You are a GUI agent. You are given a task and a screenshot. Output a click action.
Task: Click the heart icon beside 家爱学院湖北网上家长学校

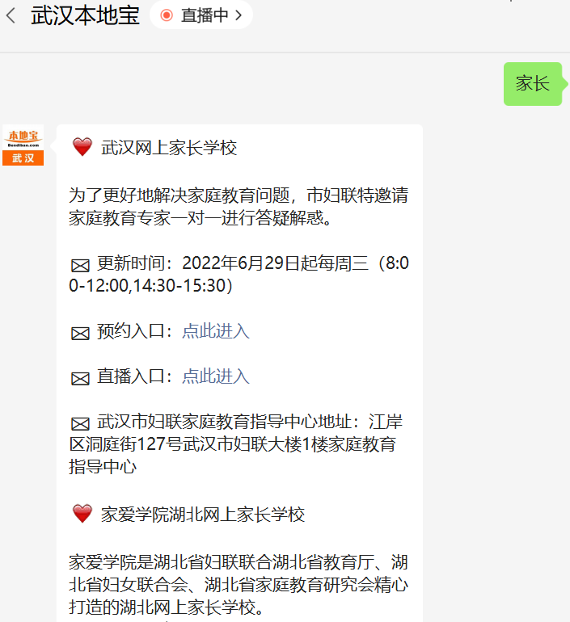click(x=82, y=513)
